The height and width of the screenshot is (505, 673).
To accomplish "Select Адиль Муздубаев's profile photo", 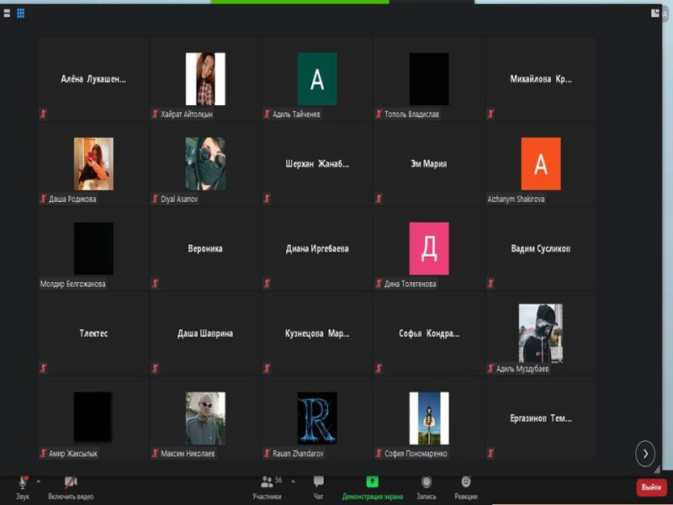I will pyautogui.click(x=541, y=333).
